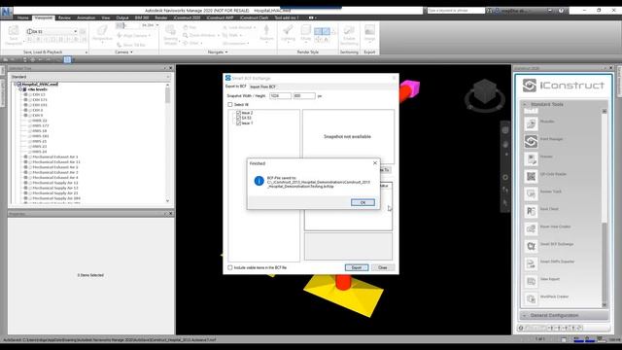622x350 pixels.
Task: Click the Navisworks application menu button
Action: pos(7,12)
